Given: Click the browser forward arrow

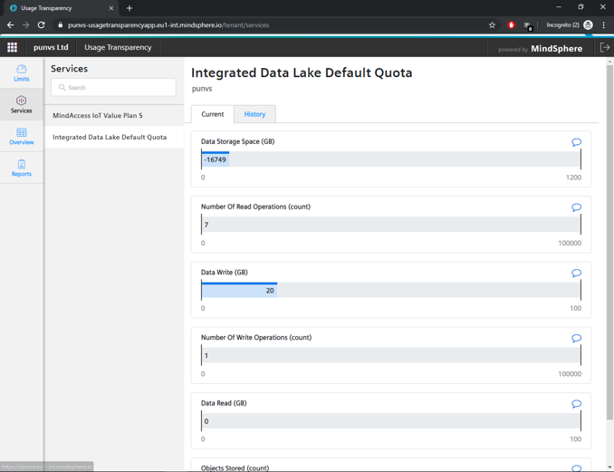Looking at the screenshot, I should coord(26,25).
